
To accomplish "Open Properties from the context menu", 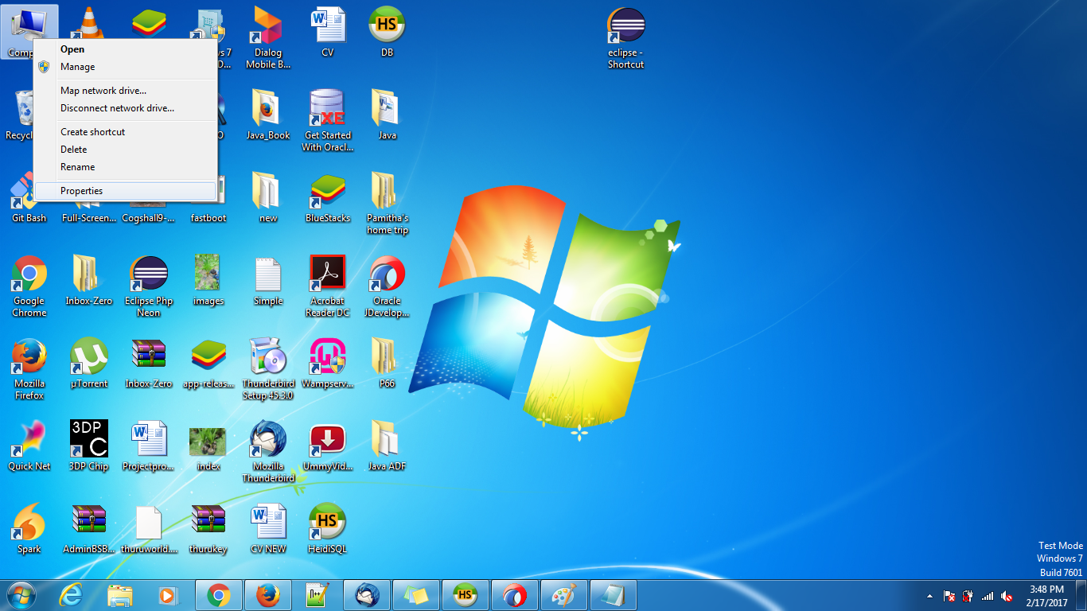I will 126,191.
